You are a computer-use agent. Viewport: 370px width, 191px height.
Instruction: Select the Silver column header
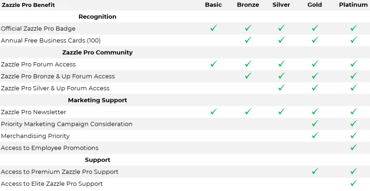281,5
